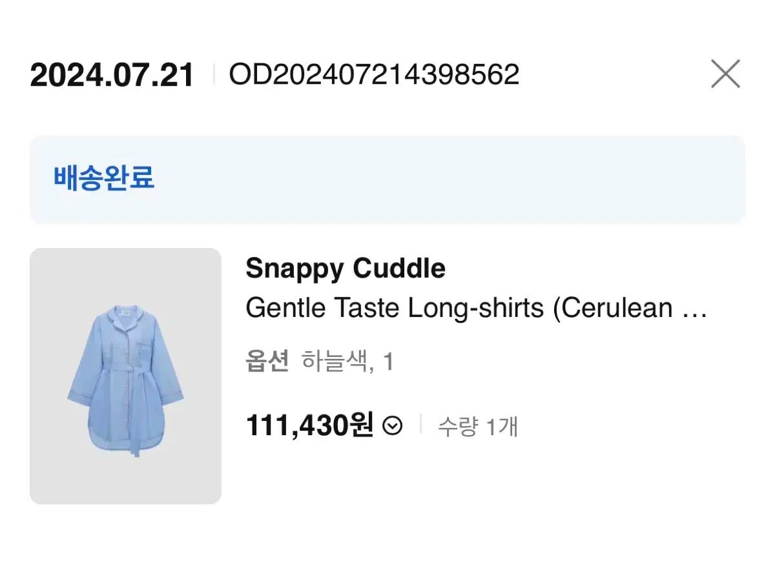The width and height of the screenshot is (775, 574).
Task: Expand the price breakdown chevron
Action: point(392,426)
